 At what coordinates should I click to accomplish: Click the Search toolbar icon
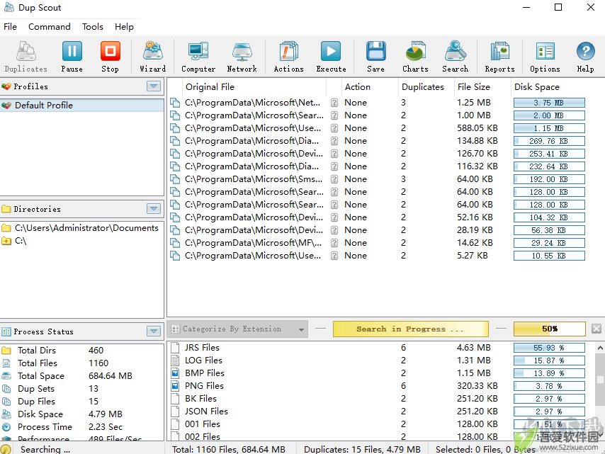[x=456, y=57]
